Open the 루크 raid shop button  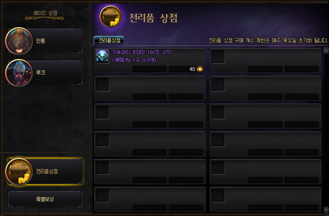click(45, 73)
